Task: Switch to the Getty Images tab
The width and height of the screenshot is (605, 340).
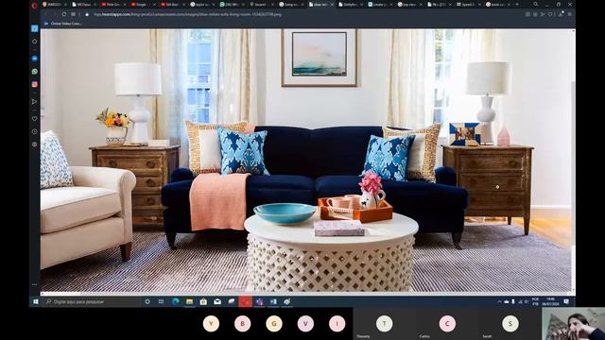Action: (350, 5)
